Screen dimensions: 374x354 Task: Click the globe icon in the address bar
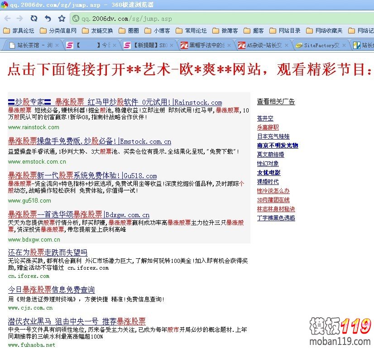point(76,19)
